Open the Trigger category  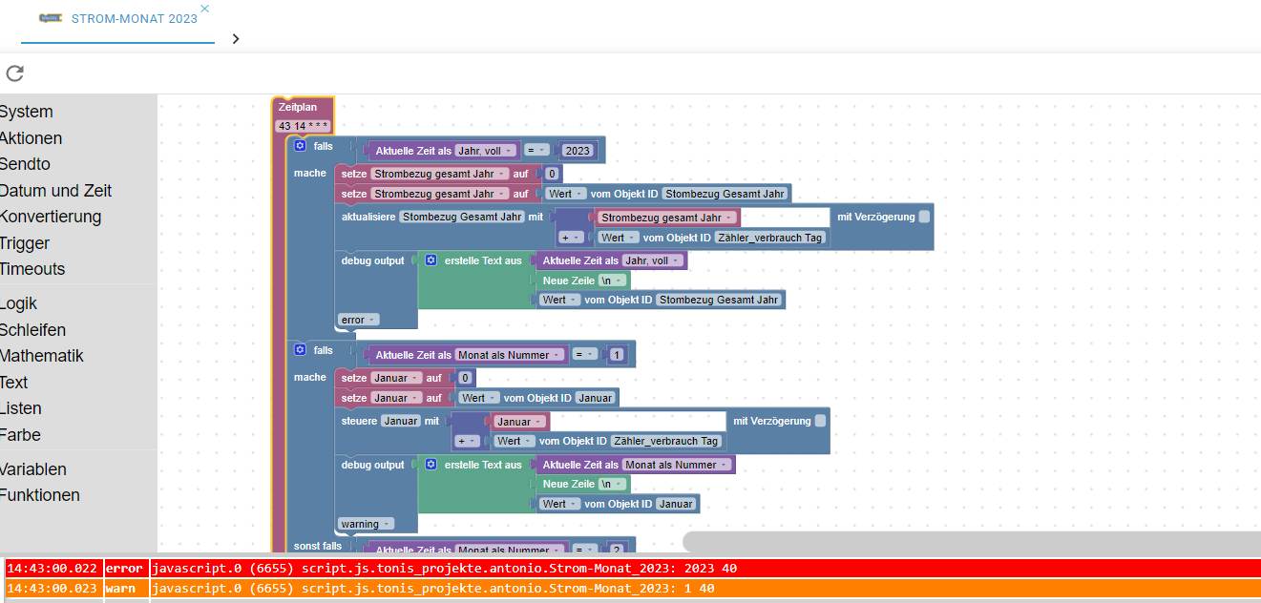pos(25,243)
